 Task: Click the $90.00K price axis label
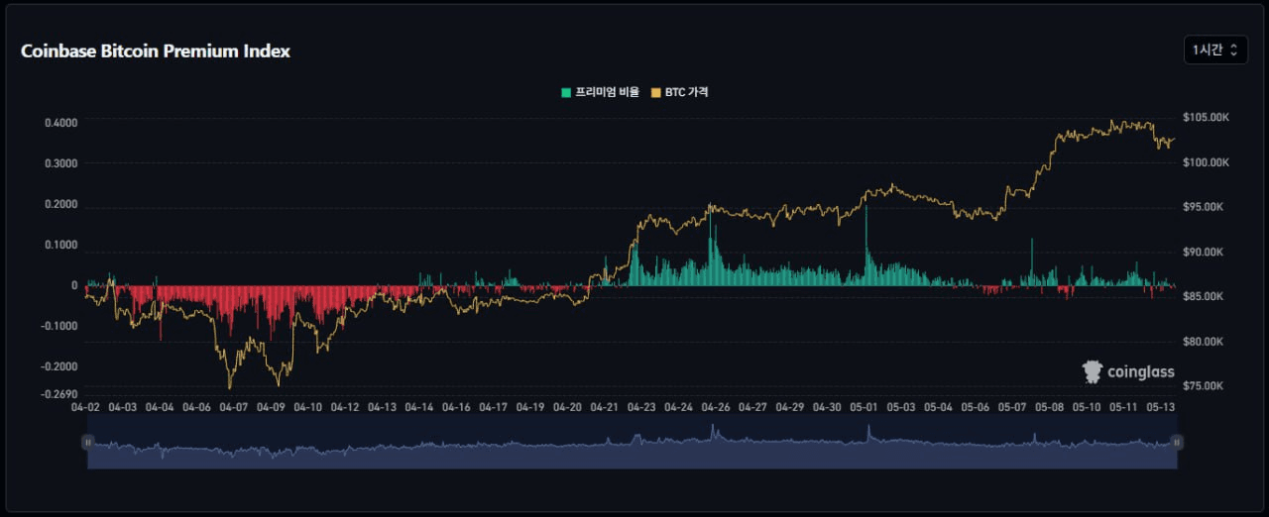1204,252
